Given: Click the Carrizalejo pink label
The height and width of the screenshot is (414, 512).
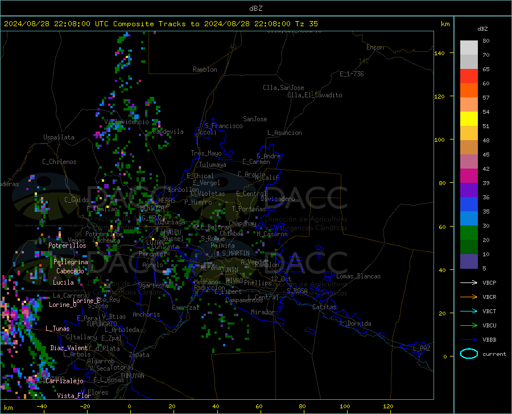Looking at the screenshot, I should click(64, 381).
